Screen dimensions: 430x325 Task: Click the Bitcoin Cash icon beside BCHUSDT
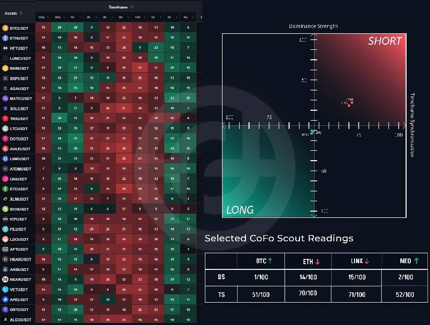tap(5, 209)
